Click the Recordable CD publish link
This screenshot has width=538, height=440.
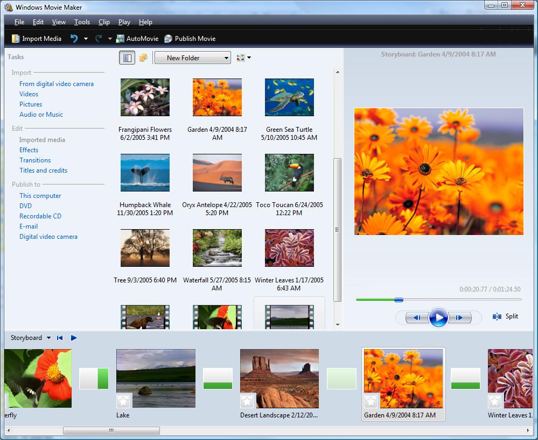40,216
